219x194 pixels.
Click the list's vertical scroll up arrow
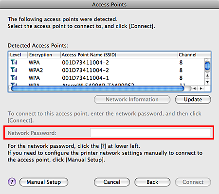(207, 76)
